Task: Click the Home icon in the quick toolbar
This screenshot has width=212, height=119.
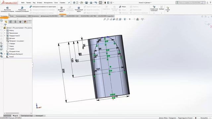Action: coord(74,3)
